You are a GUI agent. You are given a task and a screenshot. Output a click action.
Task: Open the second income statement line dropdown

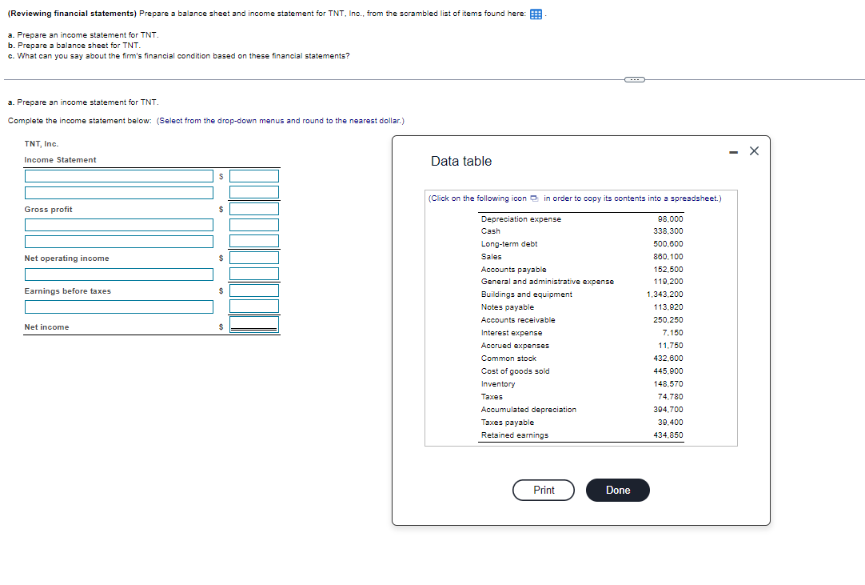pos(118,192)
